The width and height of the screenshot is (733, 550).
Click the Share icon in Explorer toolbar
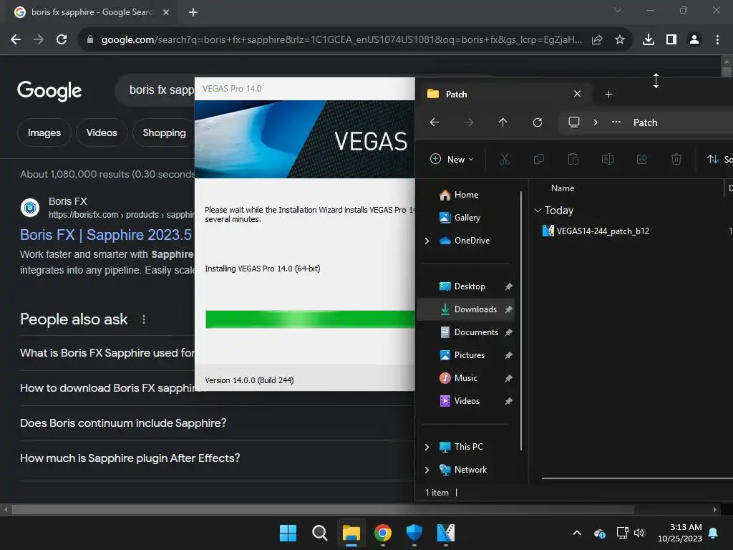[x=642, y=160]
